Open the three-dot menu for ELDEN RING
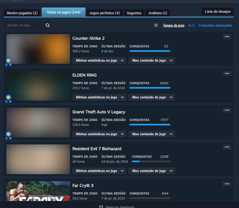Screen dimensions: 239x208 (x=227, y=74)
